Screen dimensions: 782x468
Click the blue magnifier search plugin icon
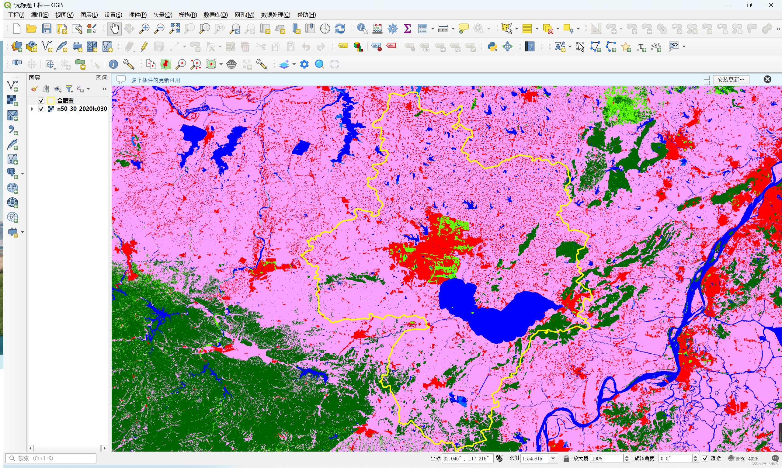pyautogui.click(x=320, y=64)
